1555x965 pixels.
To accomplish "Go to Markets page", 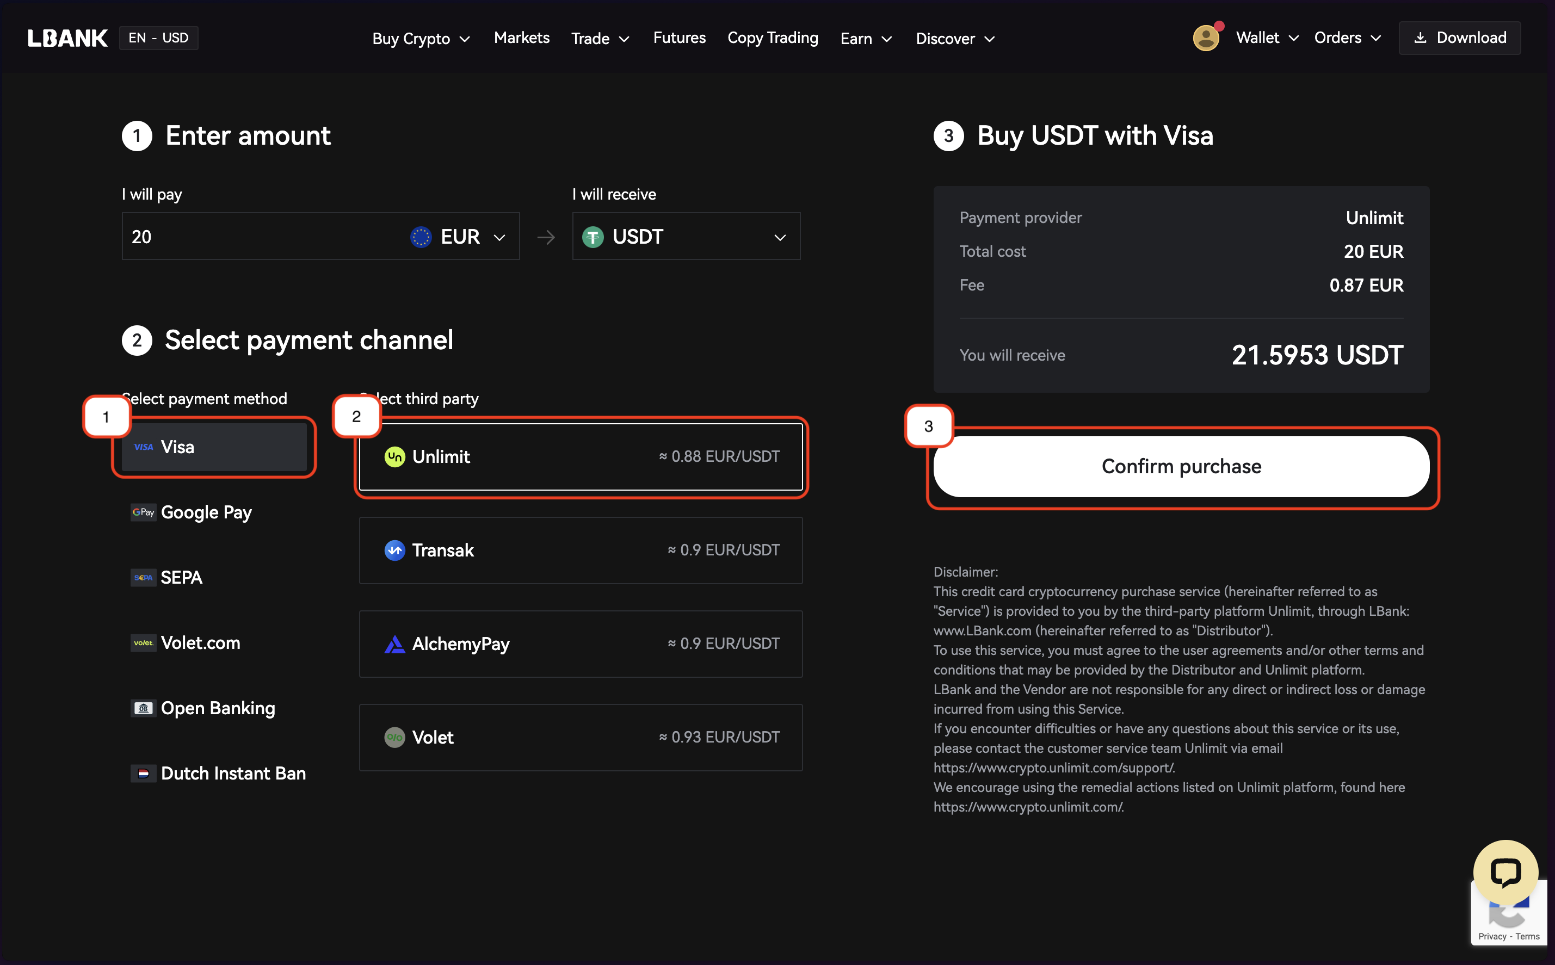I will pyautogui.click(x=522, y=38).
